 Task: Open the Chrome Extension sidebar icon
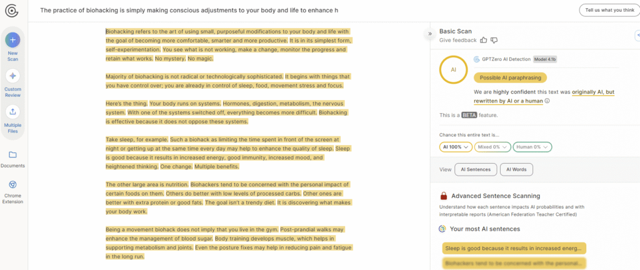pos(13,185)
